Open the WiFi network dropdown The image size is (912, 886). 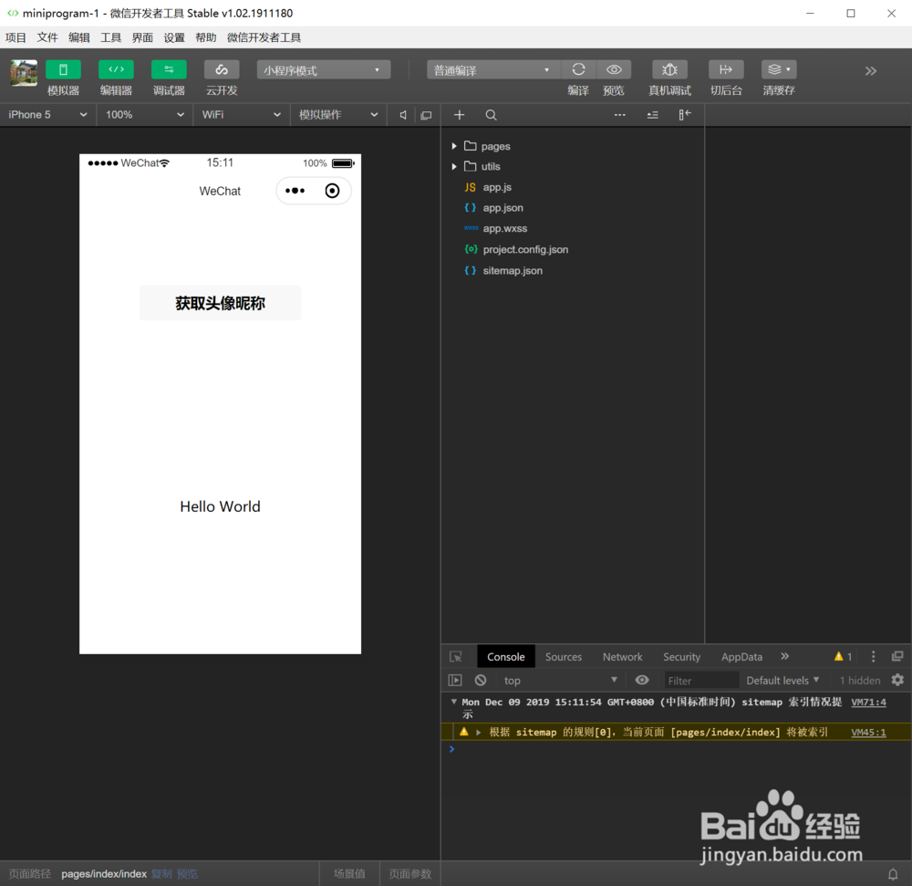click(x=242, y=115)
